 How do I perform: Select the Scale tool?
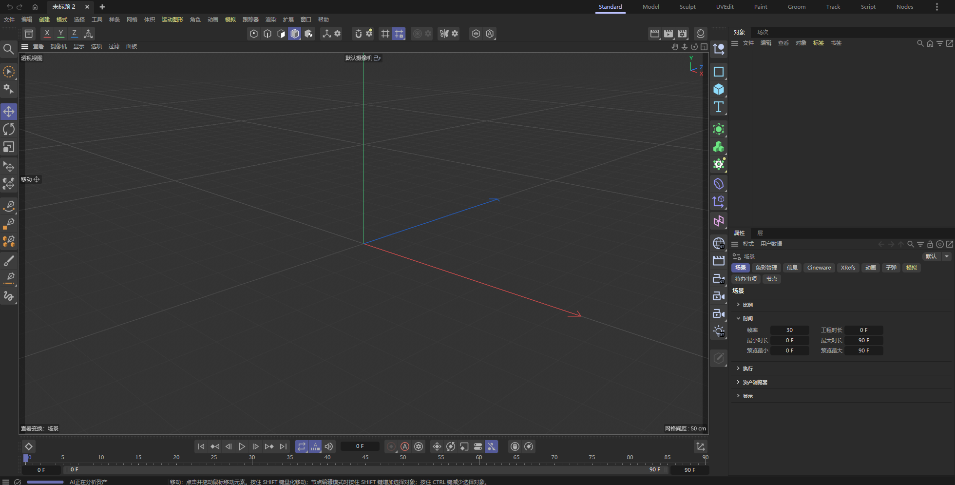coord(9,147)
